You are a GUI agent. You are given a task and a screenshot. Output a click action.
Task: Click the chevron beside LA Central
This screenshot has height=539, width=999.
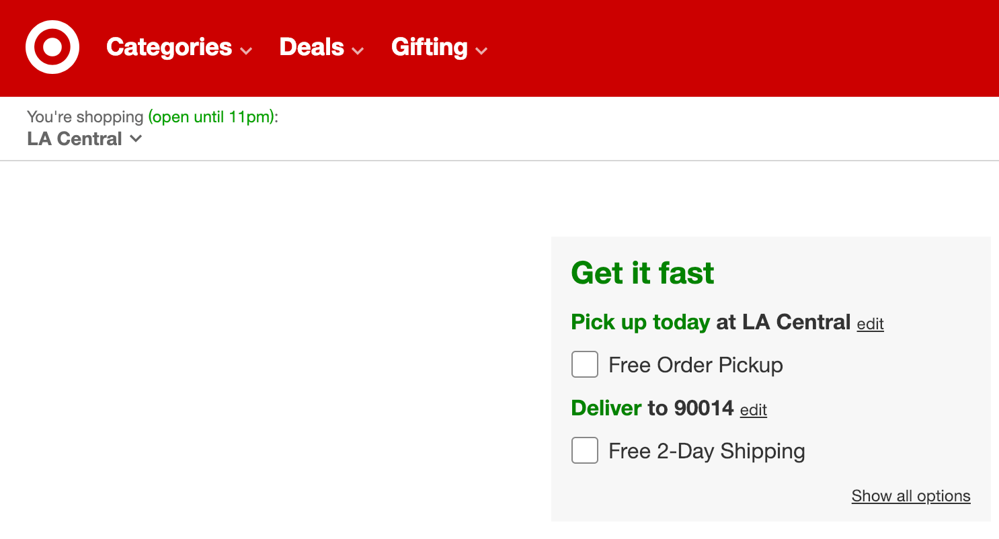click(136, 138)
